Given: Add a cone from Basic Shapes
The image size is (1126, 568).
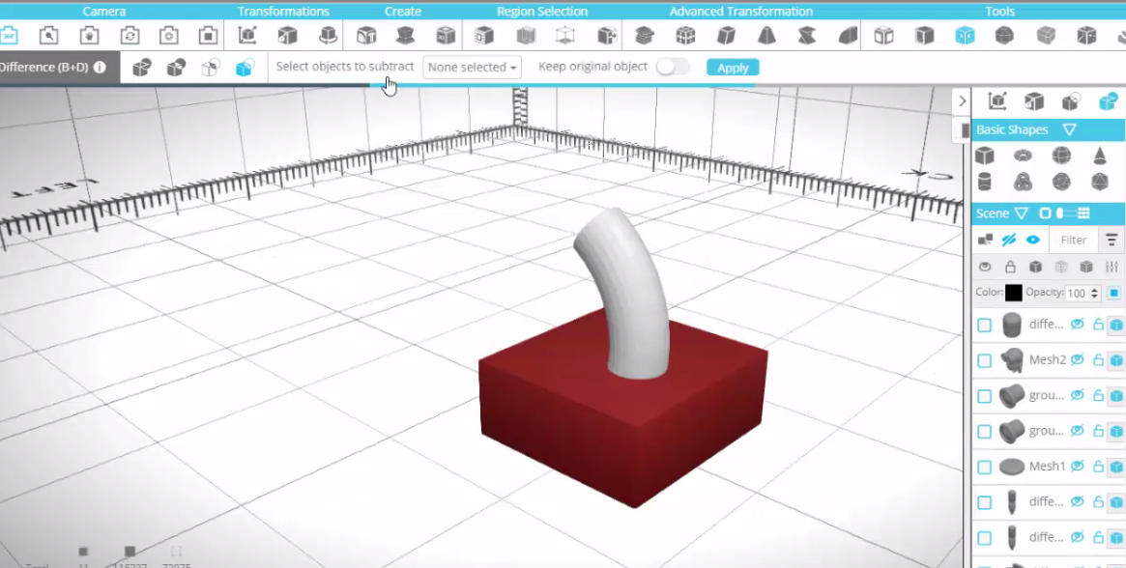Looking at the screenshot, I should coord(1100,156).
